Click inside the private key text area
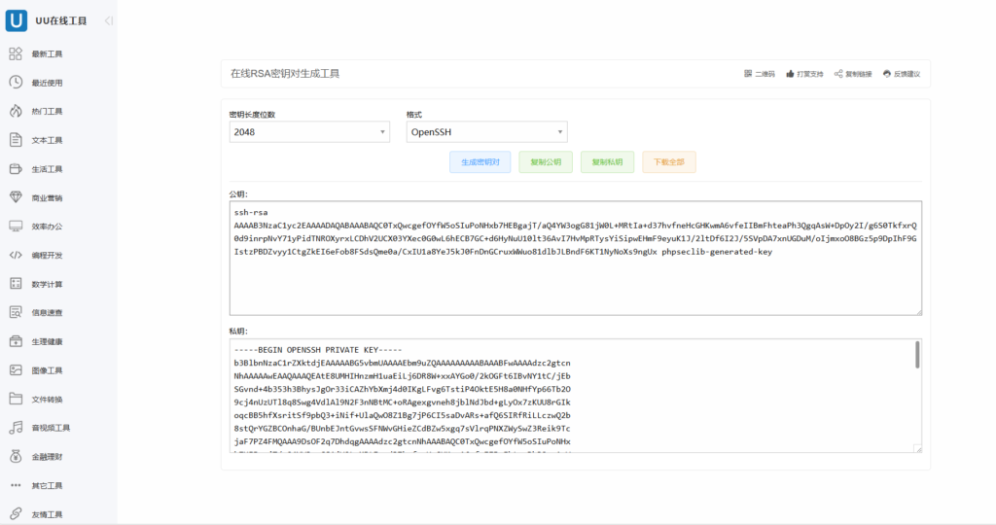The image size is (996, 525). coord(576,396)
